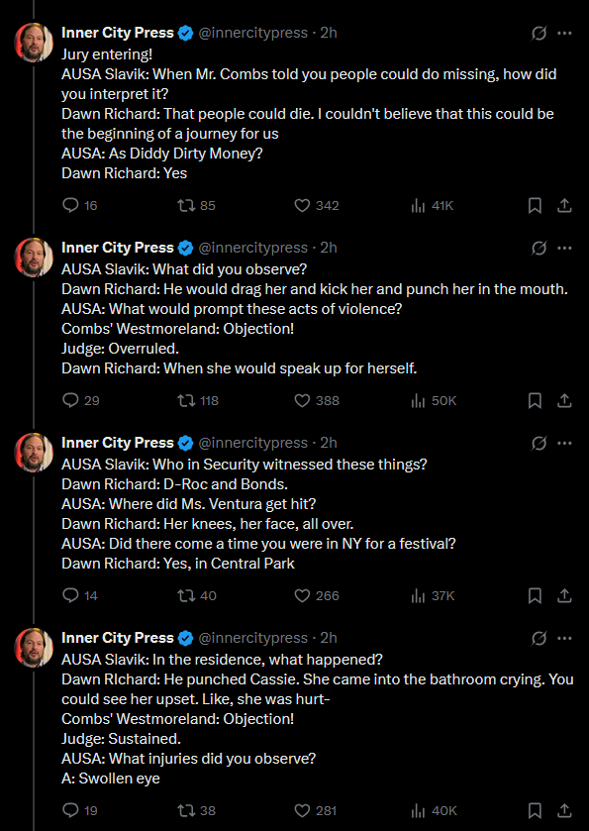The width and height of the screenshot is (589, 831).
Task: View analytics showing 40K views
Action: [434, 810]
